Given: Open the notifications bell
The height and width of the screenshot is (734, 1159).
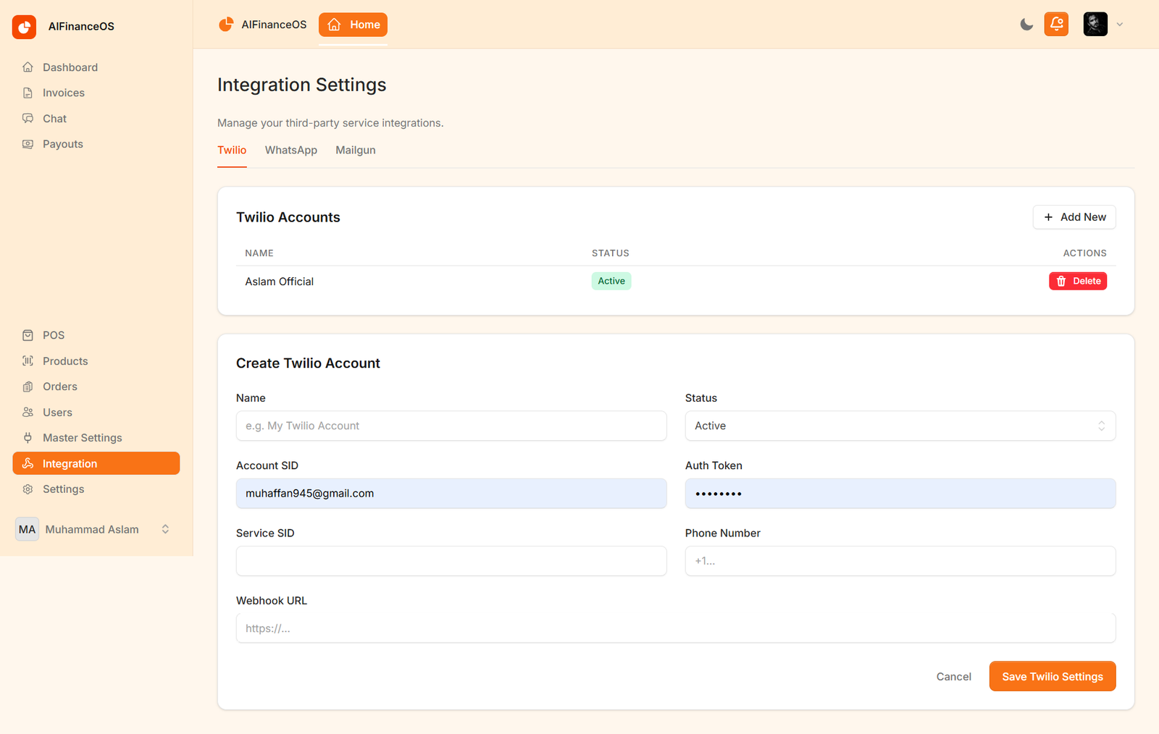Looking at the screenshot, I should pos(1056,24).
